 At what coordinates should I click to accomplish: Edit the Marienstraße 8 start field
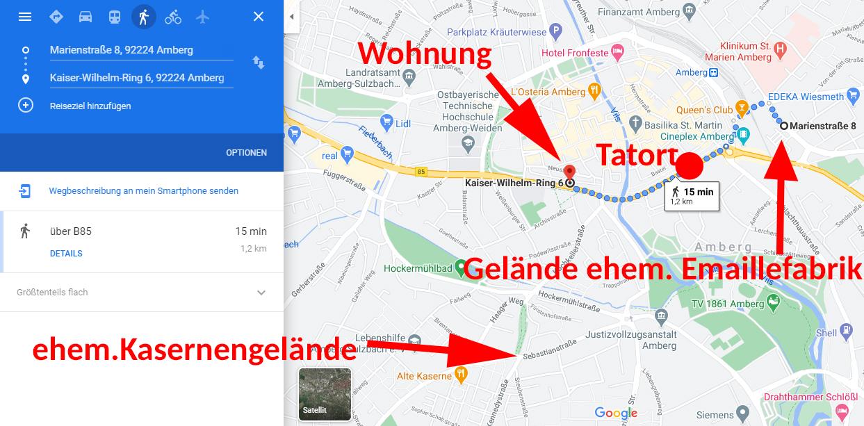(142, 50)
